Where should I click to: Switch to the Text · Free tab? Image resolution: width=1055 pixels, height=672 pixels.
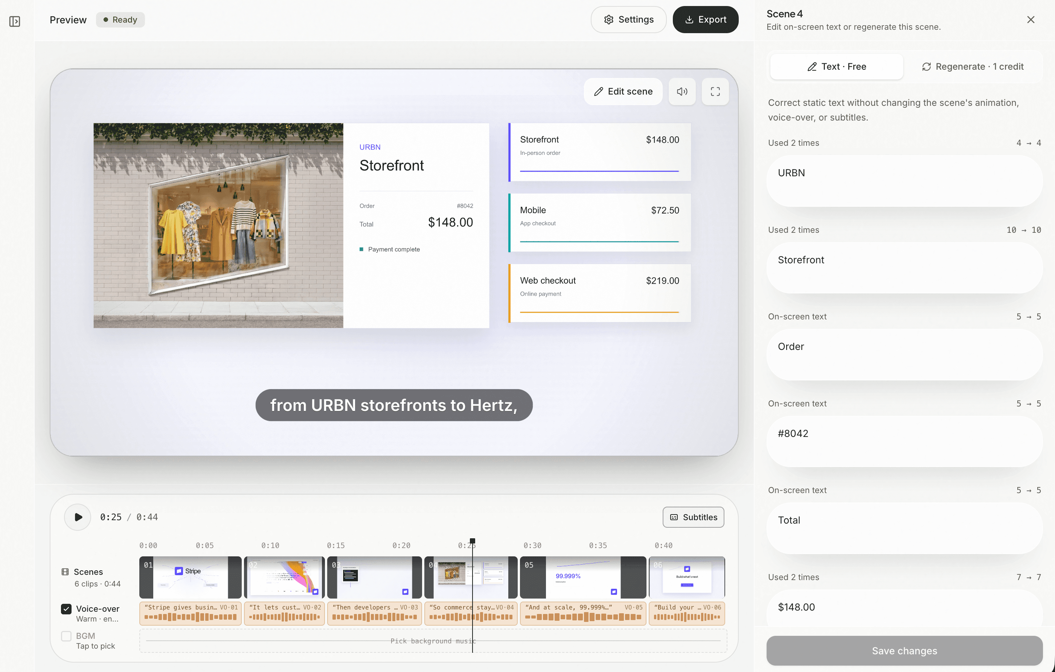pyautogui.click(x=836, y=67)
